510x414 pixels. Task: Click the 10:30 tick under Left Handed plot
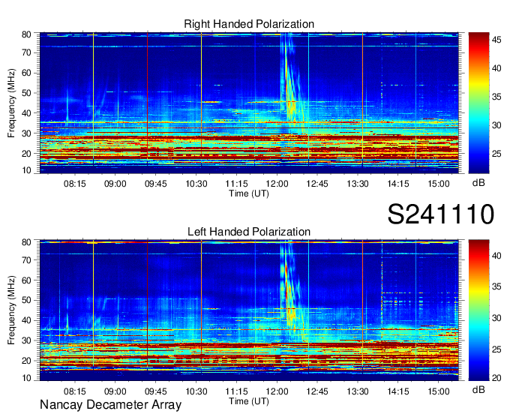tap(196, 391)
